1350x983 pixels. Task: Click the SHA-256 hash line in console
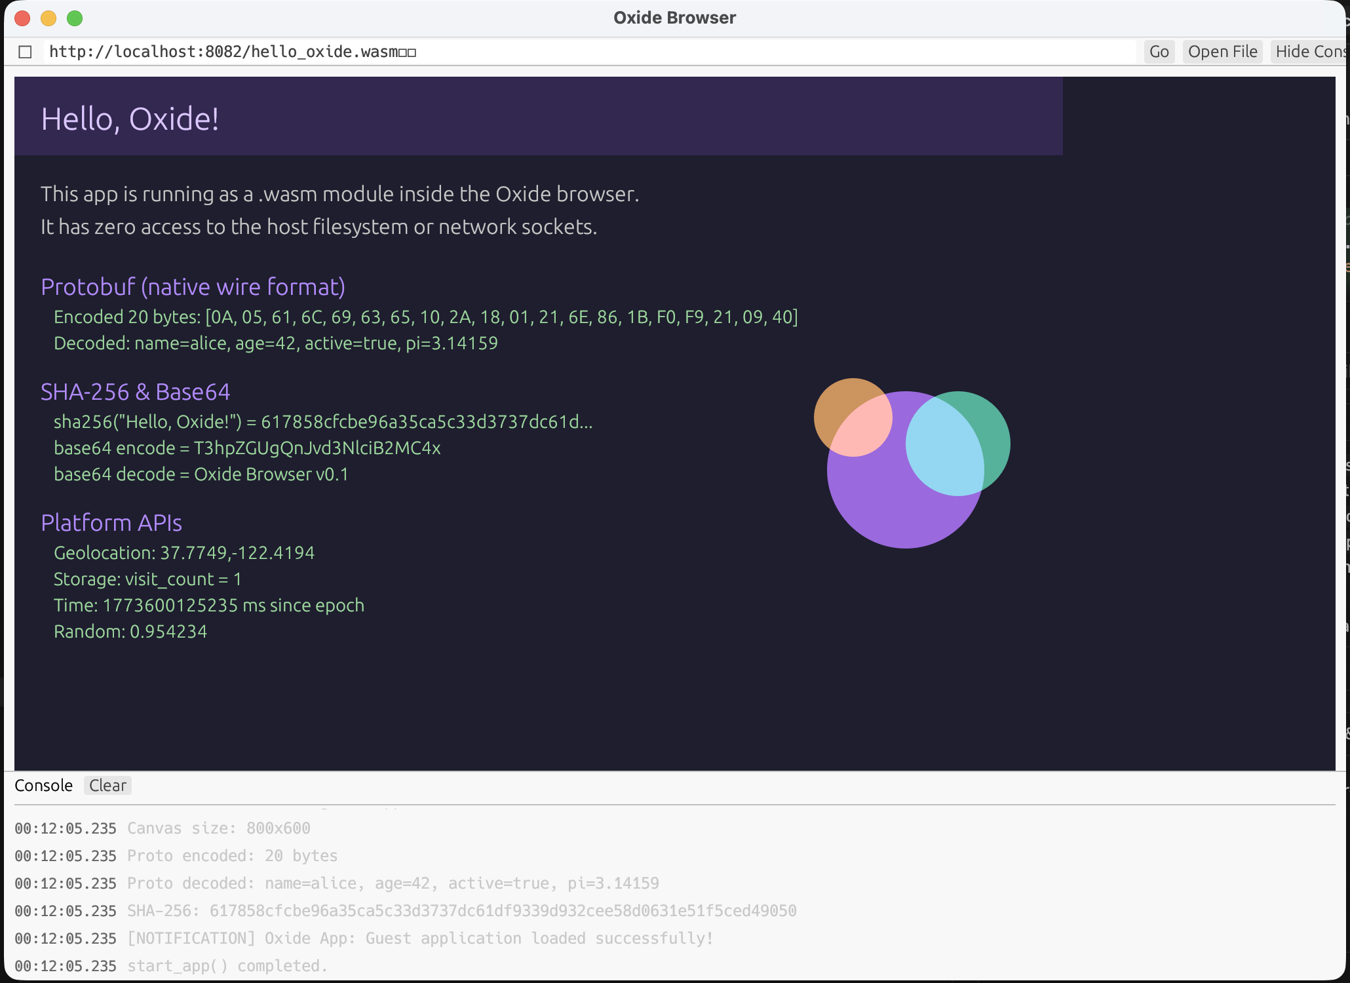(x=459, y=910)
